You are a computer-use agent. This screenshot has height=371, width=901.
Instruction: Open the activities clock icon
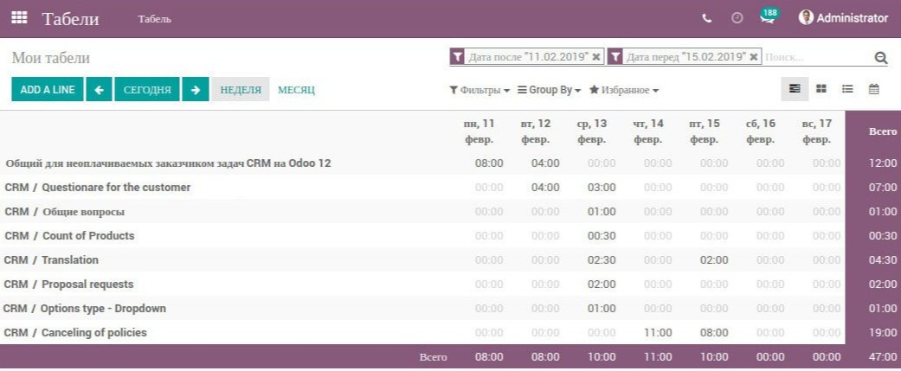coord(737,18)
